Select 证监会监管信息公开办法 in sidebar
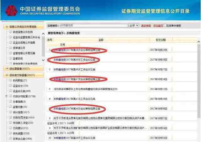This screenshot has height=142, width=201. (x=26, y=37)
